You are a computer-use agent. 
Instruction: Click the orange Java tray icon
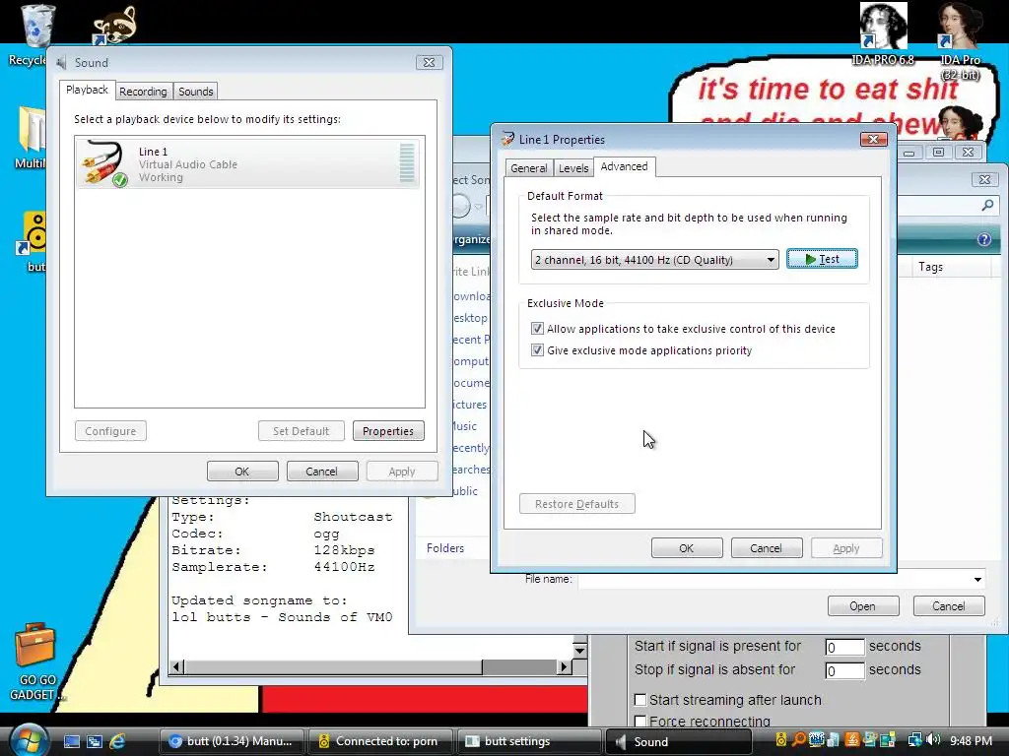(852, 740)
